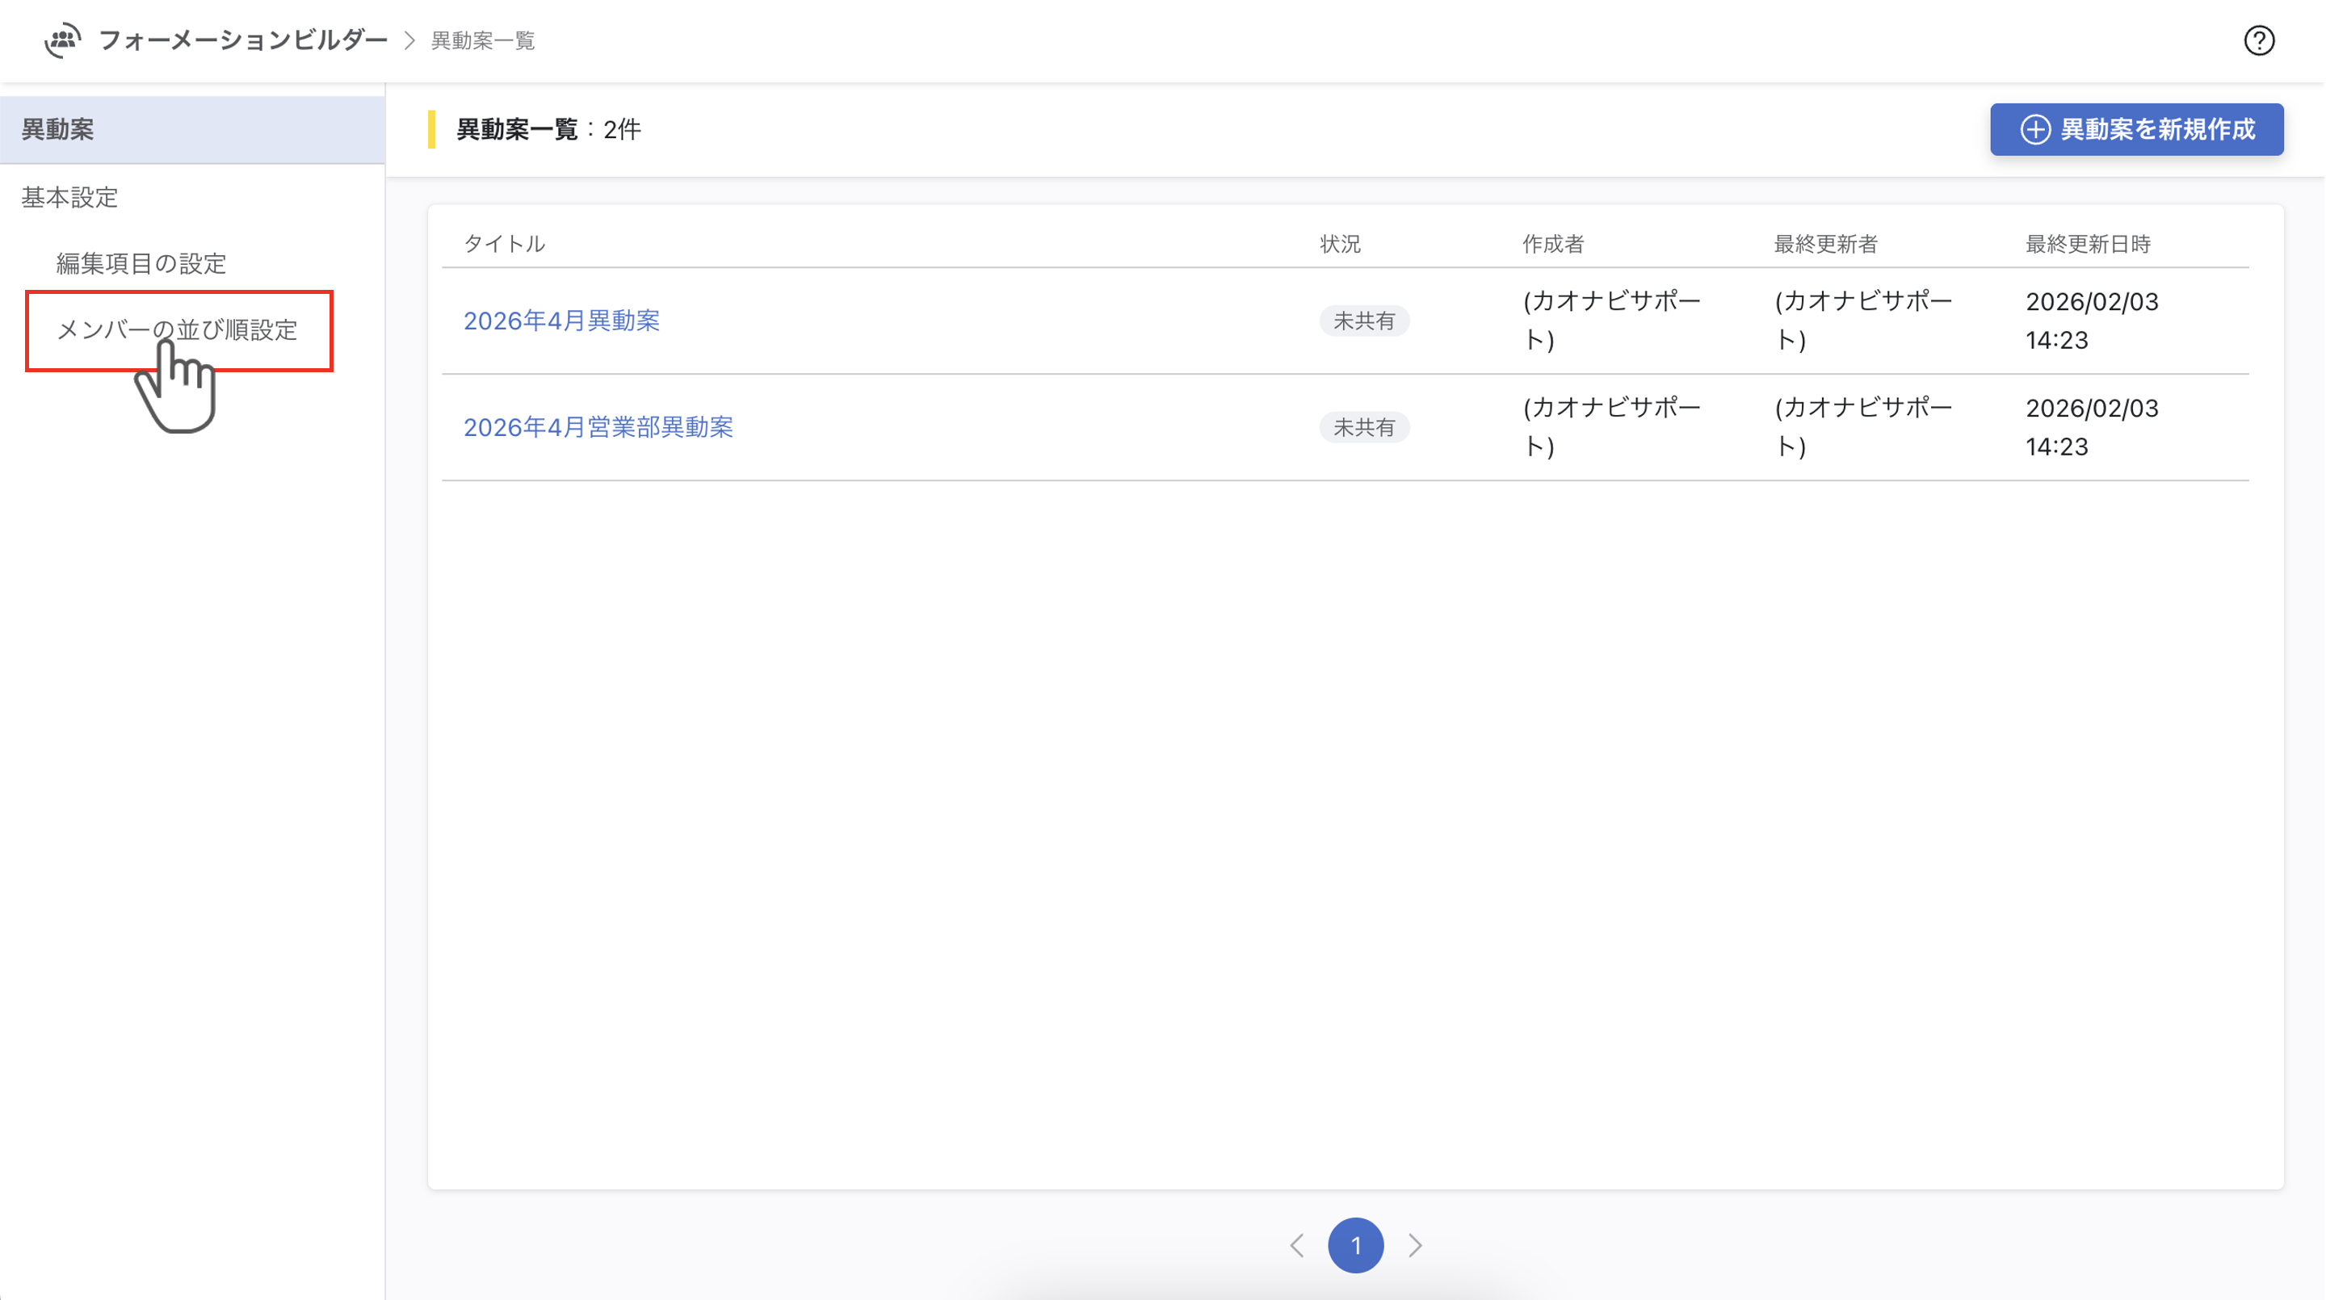Open メンバーの並び順設定 sidebar item
This screenshot has width=2326, height=1300.
pyautogui.click(x=177, y=329)
